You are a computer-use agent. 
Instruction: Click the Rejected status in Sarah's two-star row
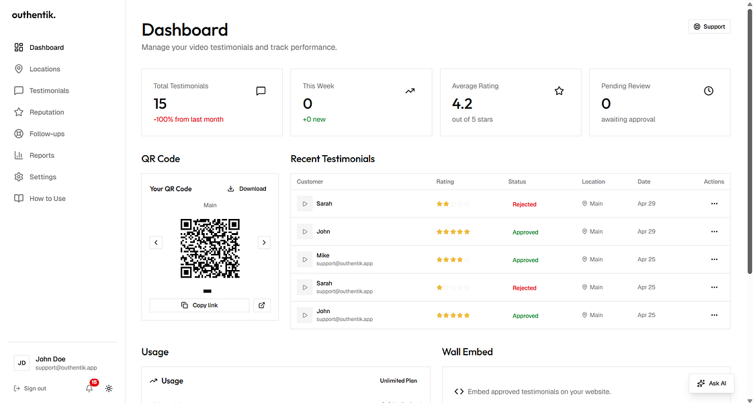[x=524, y=204]
